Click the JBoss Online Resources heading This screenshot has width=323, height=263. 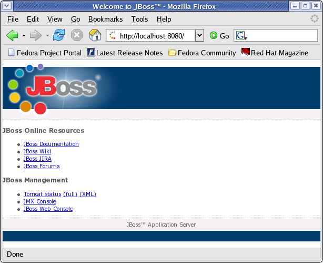click(x=43, y=131)
